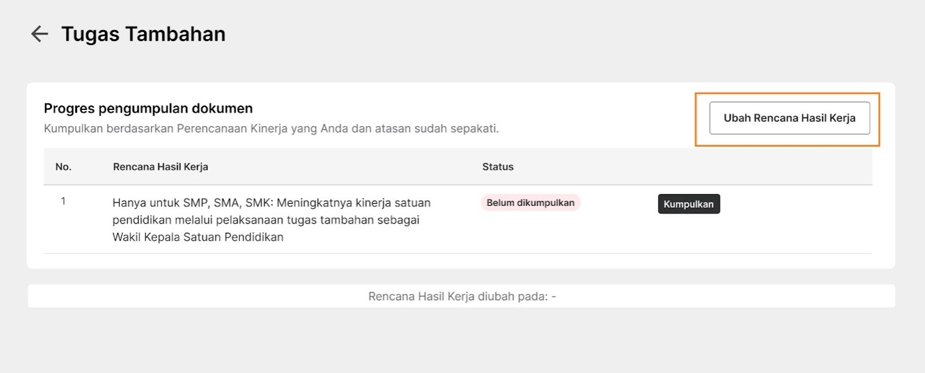This screenshot has height=373, width=925.
Task: Go back using the left arrow icon
Action: point(40,34)
